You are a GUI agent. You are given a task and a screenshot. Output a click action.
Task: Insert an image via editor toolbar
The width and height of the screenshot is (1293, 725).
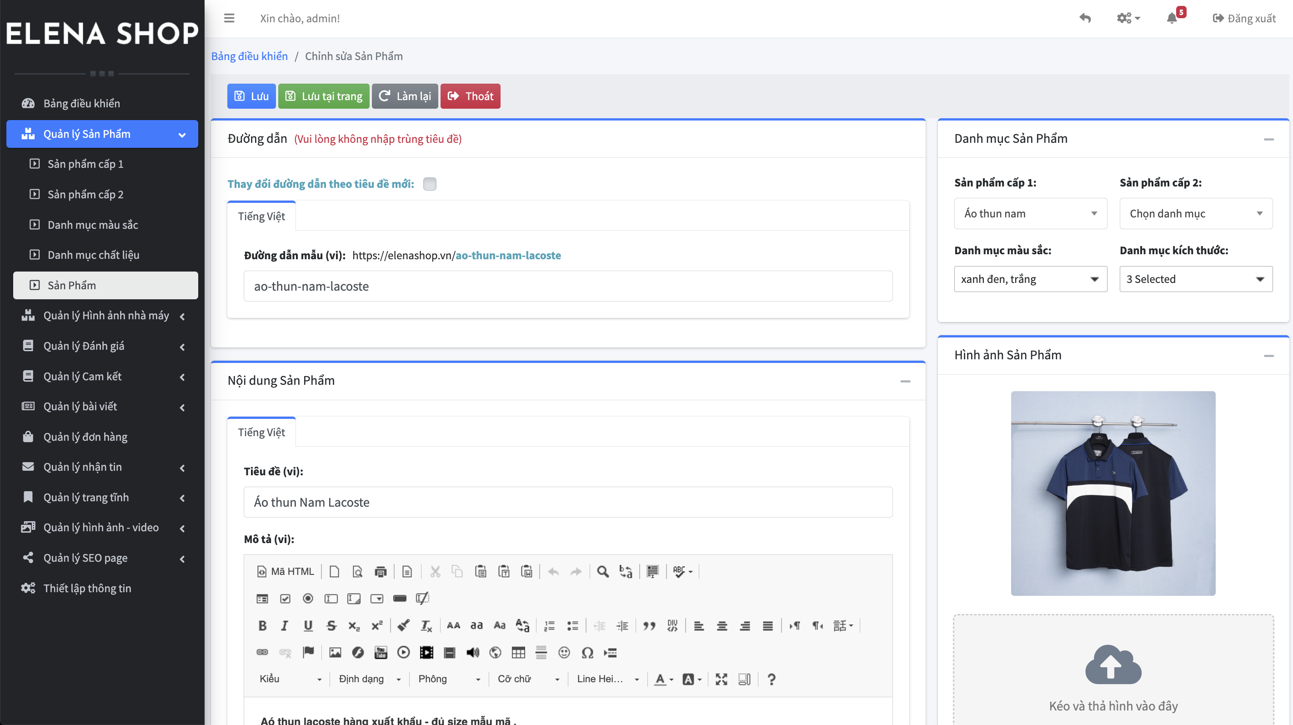coord(335,653)
